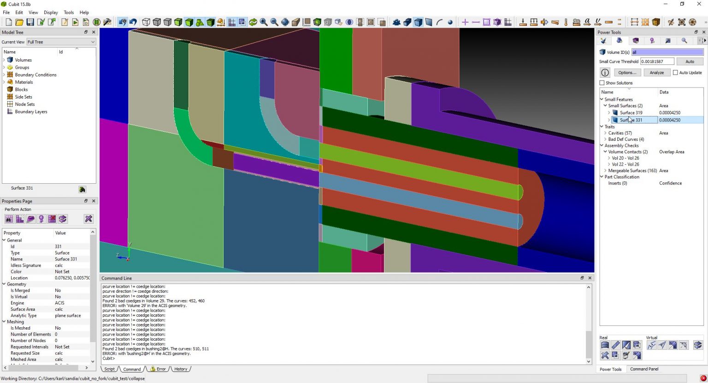Click the info button in Power Tools
Screen dimensions: 708x383
click(605, 73)
